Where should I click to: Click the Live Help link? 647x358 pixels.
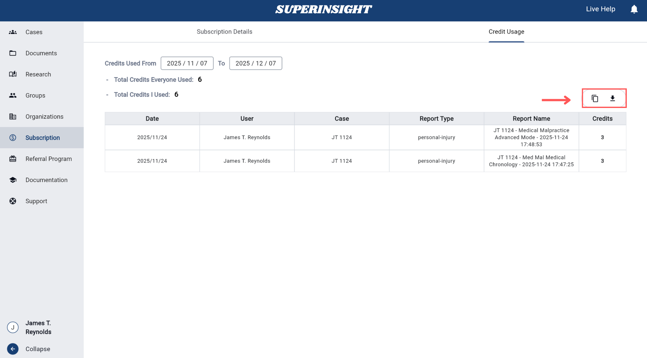(x=600, y=9)
